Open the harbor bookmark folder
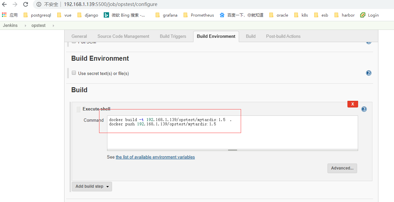The image size is (394, 202). pyautogui.click(x=344, y=15)
